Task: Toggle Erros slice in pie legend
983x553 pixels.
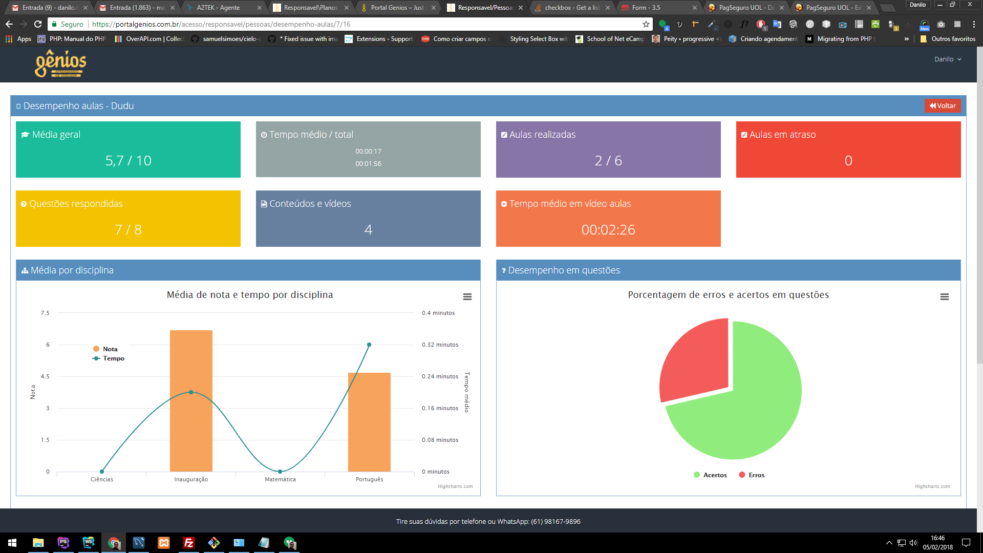Action: (756, 475)
